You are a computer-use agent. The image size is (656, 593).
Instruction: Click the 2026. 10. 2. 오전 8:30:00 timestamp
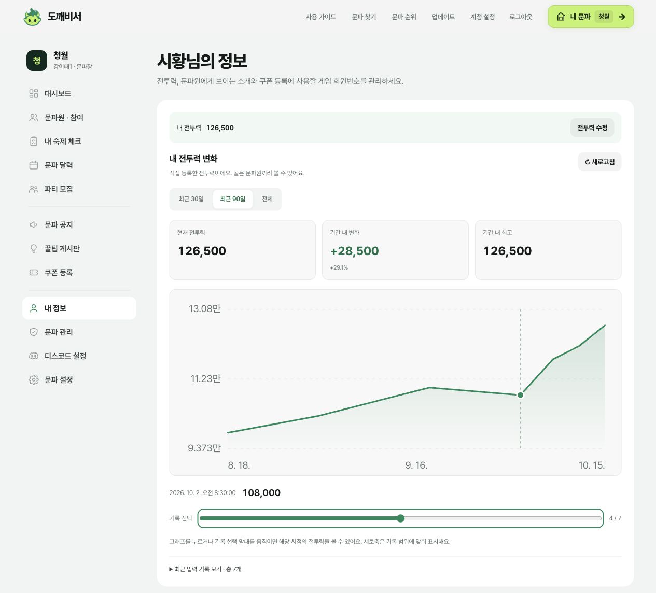(x=202, y=493)
